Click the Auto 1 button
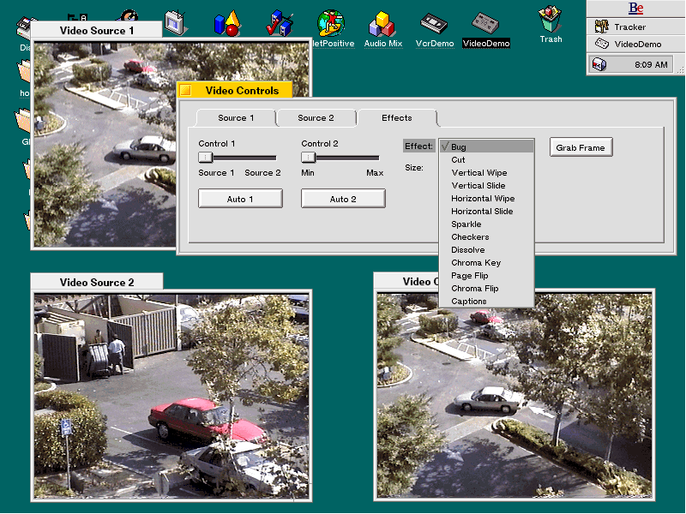 pos(240,199)
